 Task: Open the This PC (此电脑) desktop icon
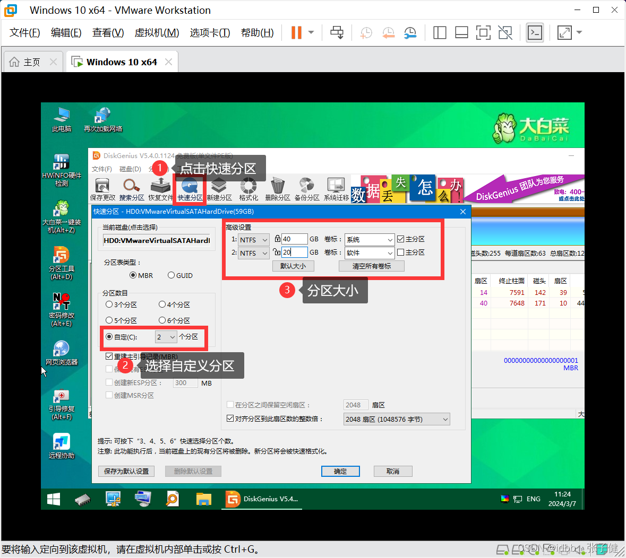click(62, 120)
